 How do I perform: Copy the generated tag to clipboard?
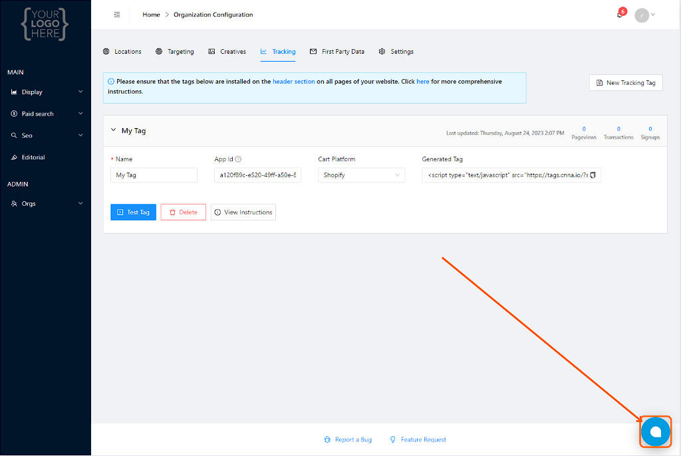[593, 175]
